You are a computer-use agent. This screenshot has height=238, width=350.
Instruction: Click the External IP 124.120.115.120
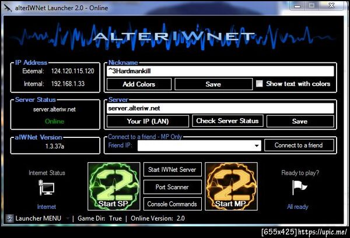pos(72,71)
